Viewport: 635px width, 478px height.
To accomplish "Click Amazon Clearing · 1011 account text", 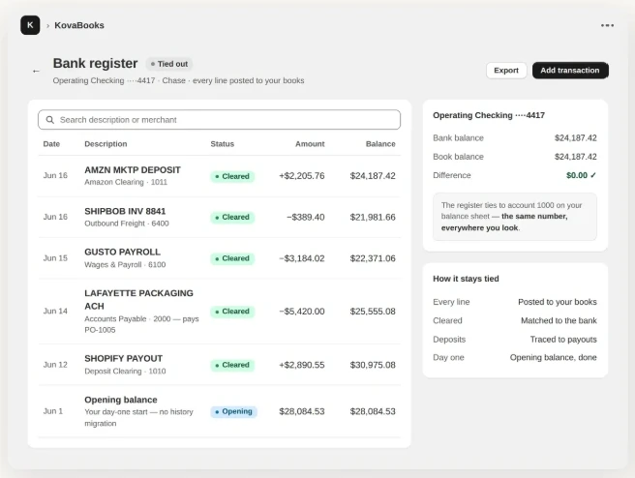I will [126, 182].
